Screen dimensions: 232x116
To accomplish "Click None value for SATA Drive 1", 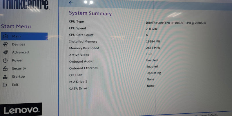I will 151,86.
